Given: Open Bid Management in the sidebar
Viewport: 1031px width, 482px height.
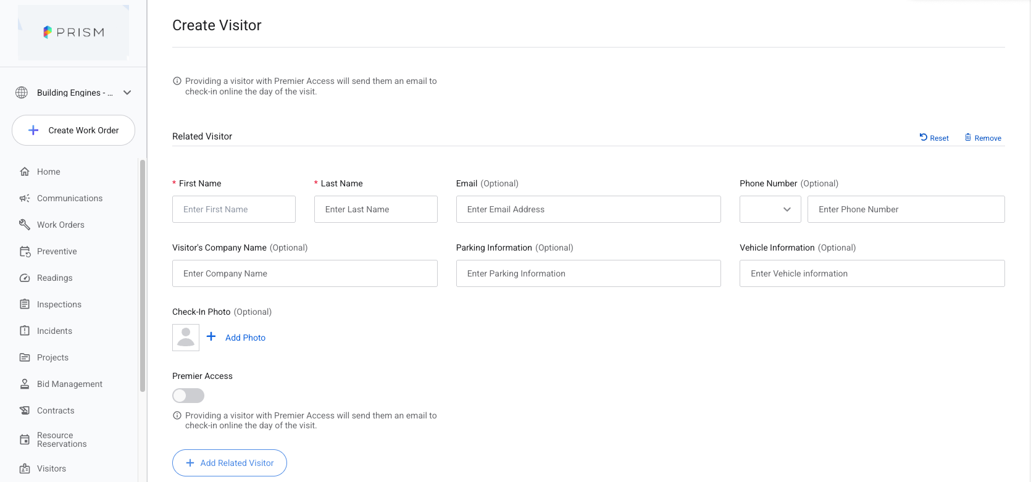Looking at the screenshot, I should (70, 384).
